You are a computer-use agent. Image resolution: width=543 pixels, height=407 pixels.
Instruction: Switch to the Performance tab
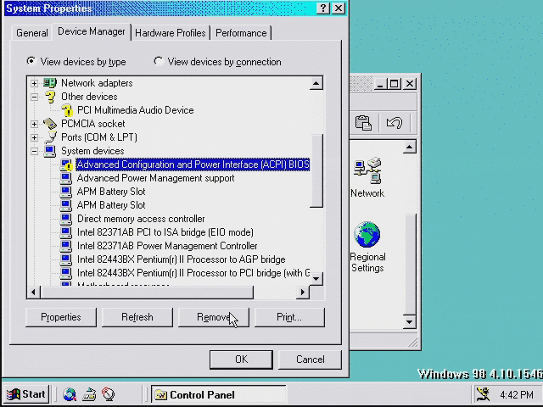[241, 33]
